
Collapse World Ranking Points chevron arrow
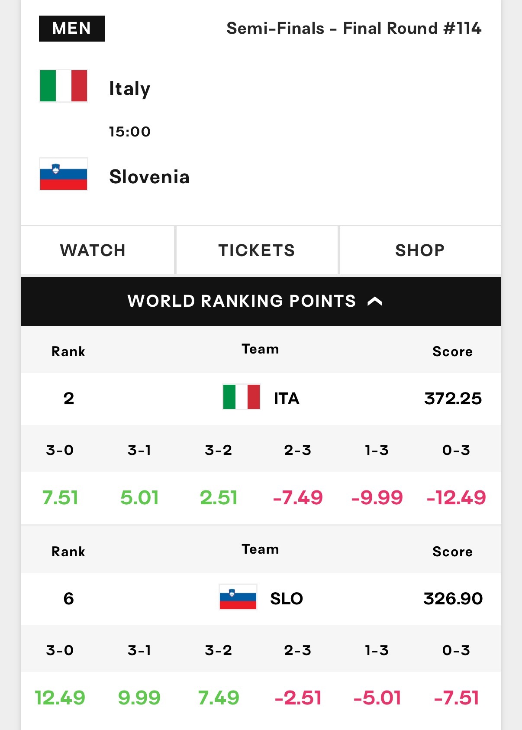pyautogui.click(x=375, y=301)
